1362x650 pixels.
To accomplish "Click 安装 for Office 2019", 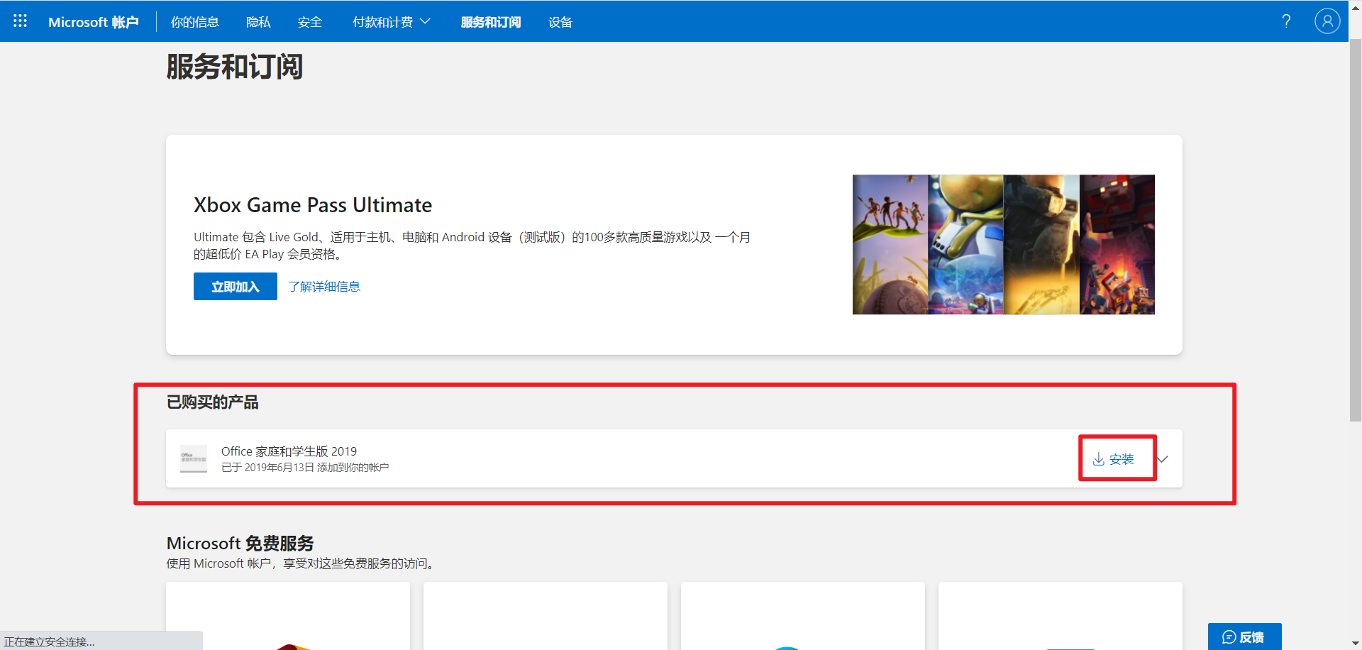I will coord(1114,459).
